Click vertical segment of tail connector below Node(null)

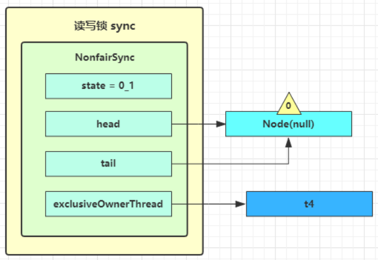pos(289,154)
